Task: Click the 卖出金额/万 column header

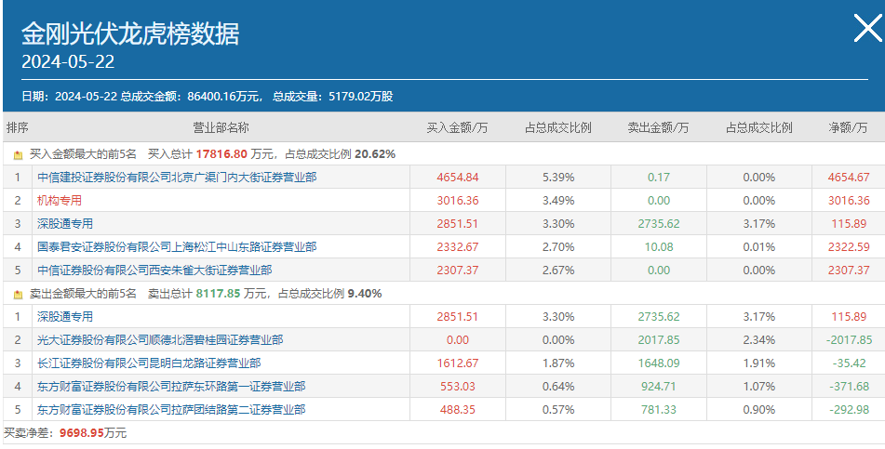Action: click(x=658, y=128)
